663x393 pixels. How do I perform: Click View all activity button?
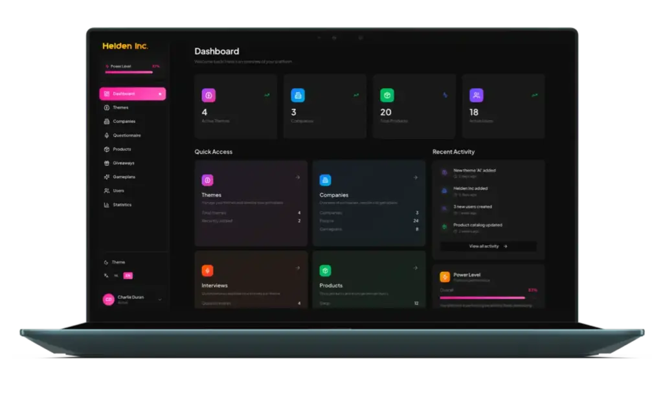point(488,246)
